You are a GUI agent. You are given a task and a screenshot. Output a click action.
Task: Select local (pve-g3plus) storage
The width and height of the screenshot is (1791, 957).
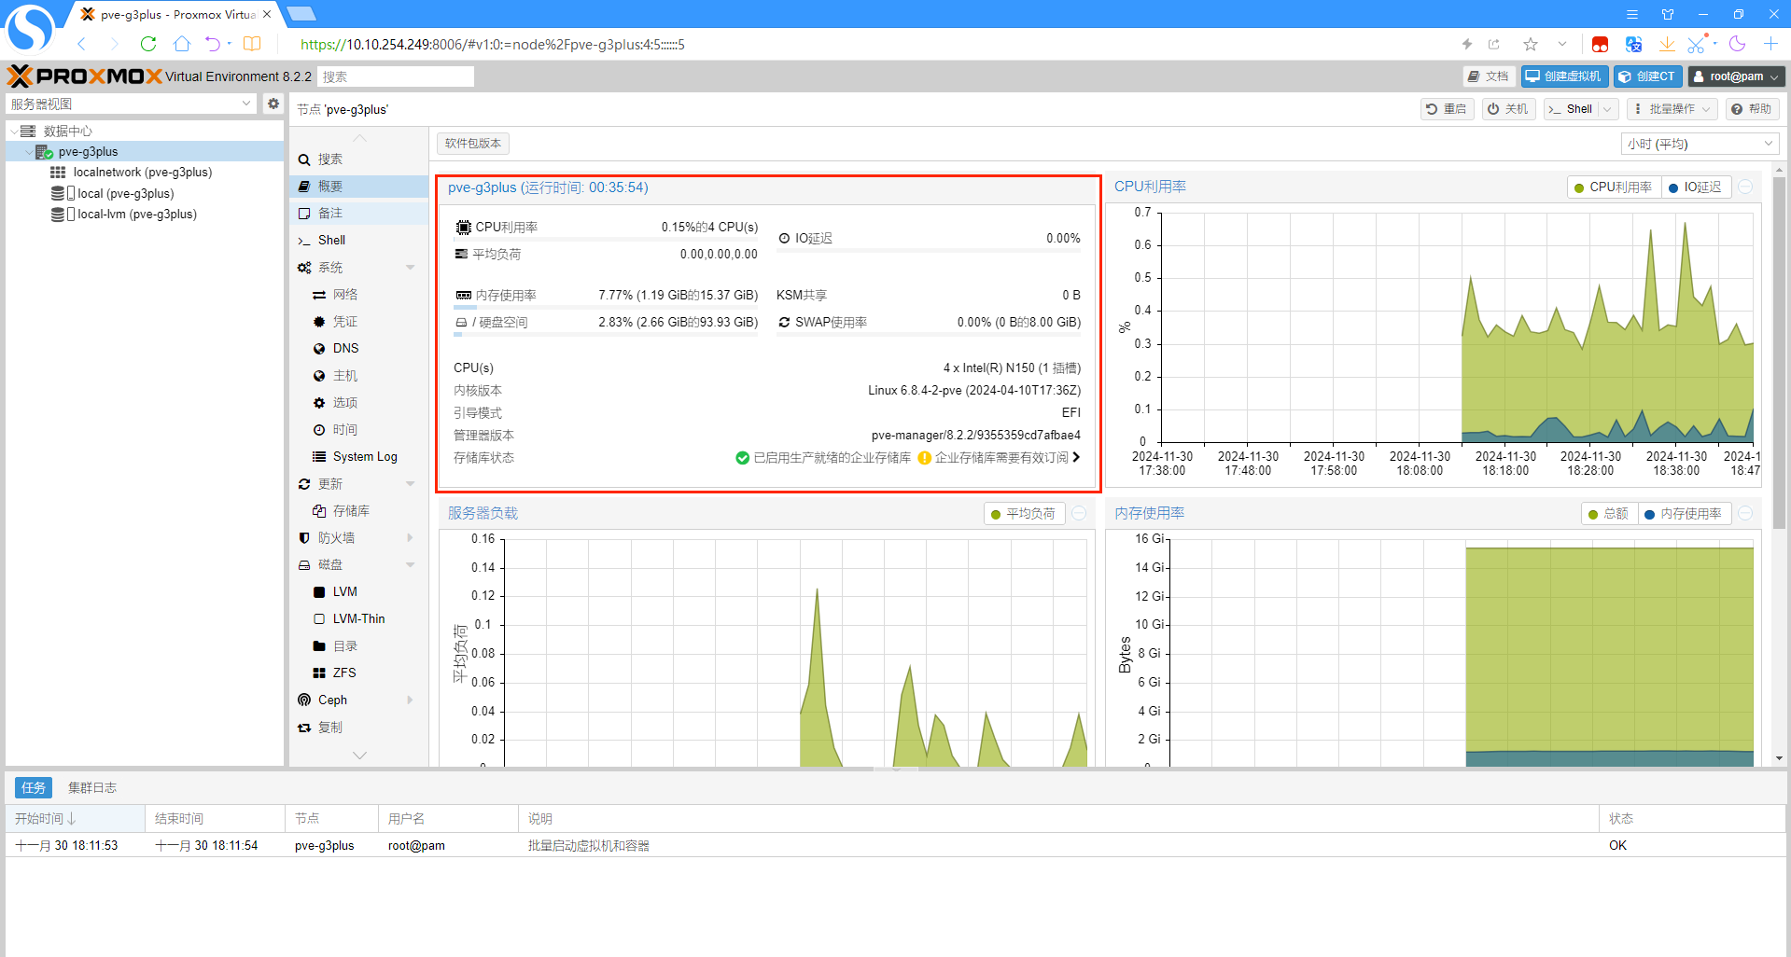pyautogui.click(x=125, y=194)
